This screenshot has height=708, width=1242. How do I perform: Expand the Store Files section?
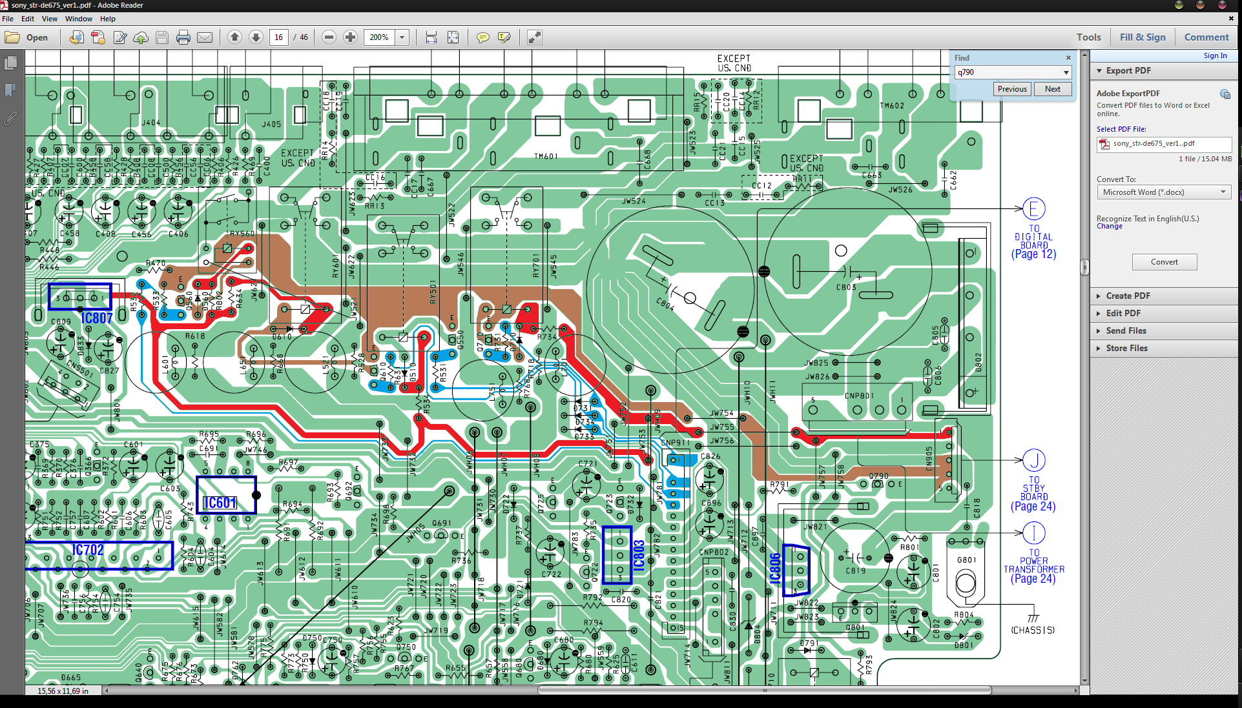click(x=1126, y=348)
